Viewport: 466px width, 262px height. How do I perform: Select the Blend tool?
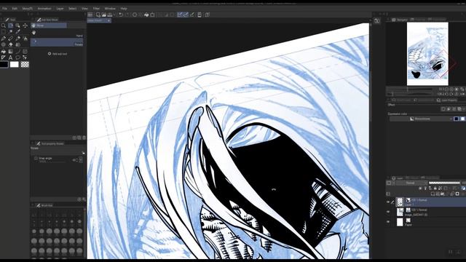pos(17,44)
